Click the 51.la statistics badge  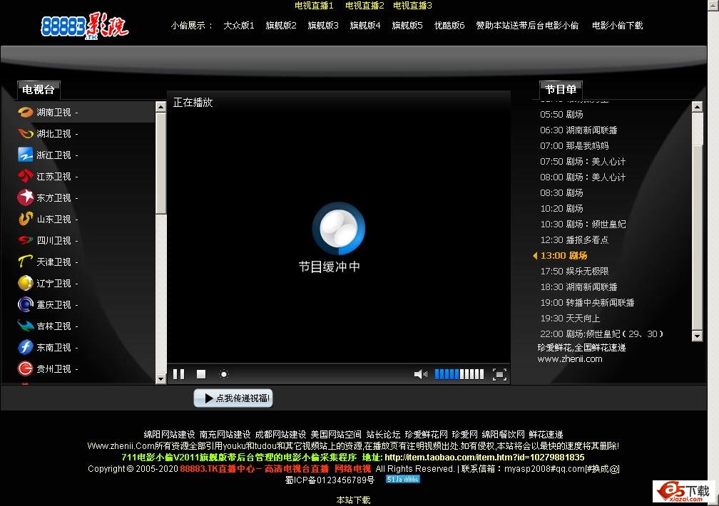click(x=402, y=480)
